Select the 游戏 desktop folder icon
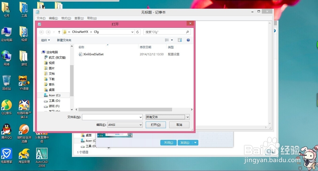 pos(24,58)
